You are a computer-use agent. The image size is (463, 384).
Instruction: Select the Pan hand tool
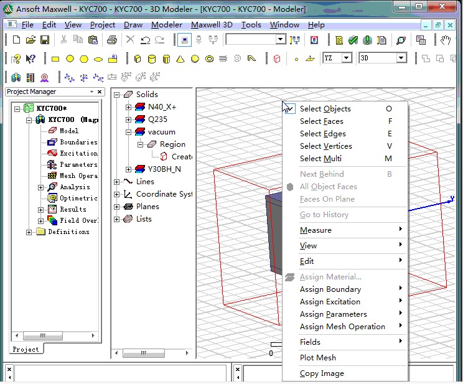click(x=446, y=40)
